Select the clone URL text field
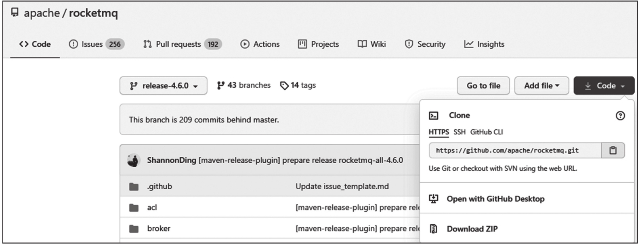 coord(515,151)
